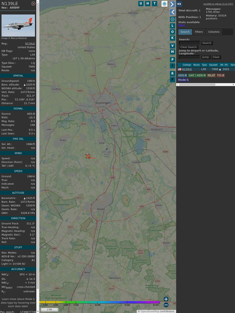
Task: Click the crosshair follow-aircraft icon
Action: click(x=172, y=19)
